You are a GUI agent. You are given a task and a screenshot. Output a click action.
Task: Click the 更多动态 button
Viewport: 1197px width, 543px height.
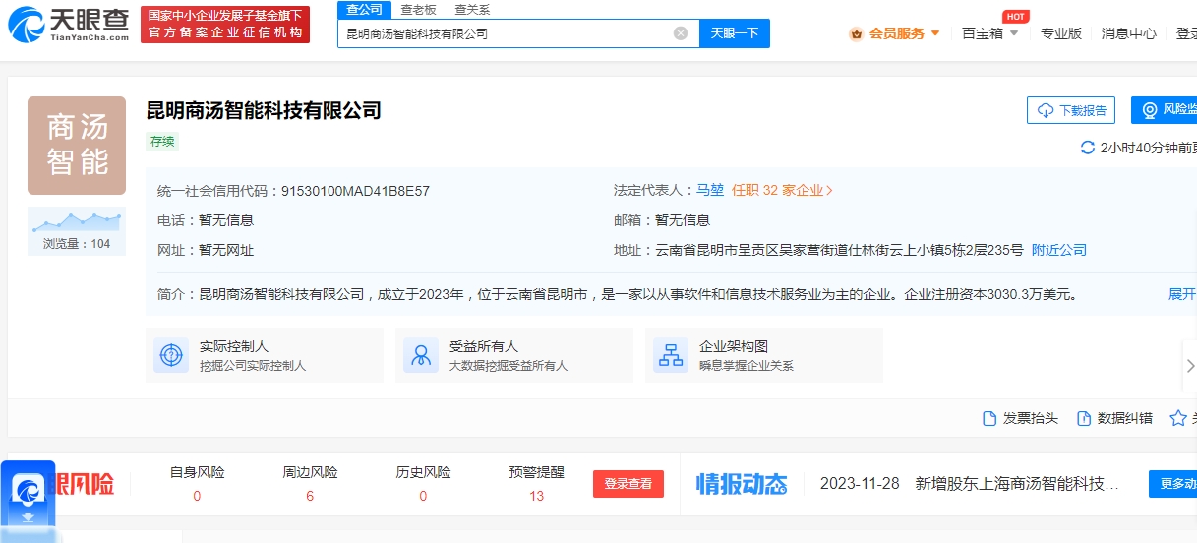coord(1172,484)
